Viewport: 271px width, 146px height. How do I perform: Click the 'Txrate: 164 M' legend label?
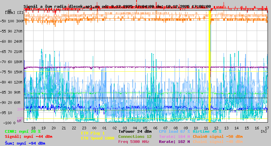[174, 136]
